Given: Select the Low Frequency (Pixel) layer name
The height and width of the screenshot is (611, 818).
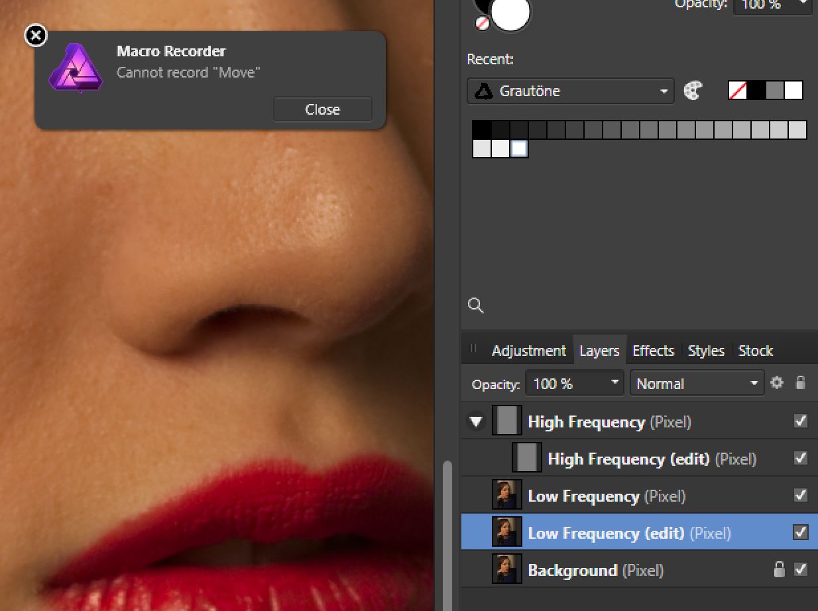Looking at the screenshot, I should click(607, 496).
